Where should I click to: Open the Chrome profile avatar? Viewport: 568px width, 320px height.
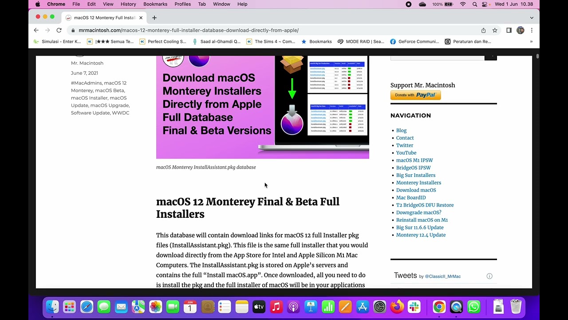pos(521,30)
